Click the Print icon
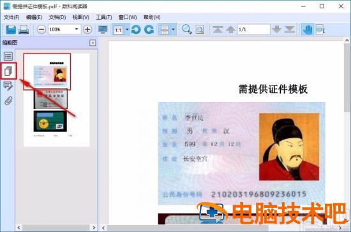Viewport: 351px width, 232px height. 24,29
